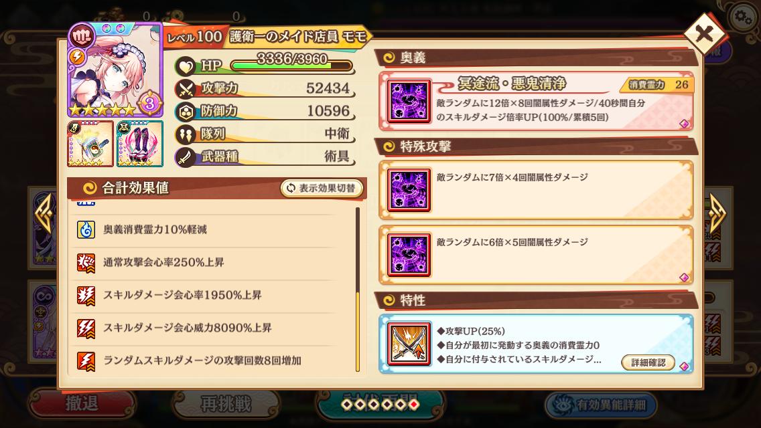Click the 6倍×5回 special attack icon

pos(409,255)
